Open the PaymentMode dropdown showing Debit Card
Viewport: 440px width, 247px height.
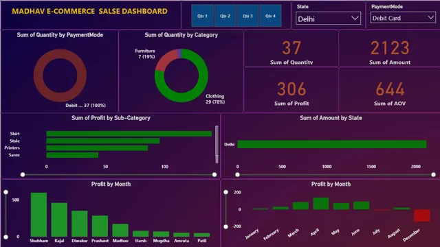[x=403, y=18]
